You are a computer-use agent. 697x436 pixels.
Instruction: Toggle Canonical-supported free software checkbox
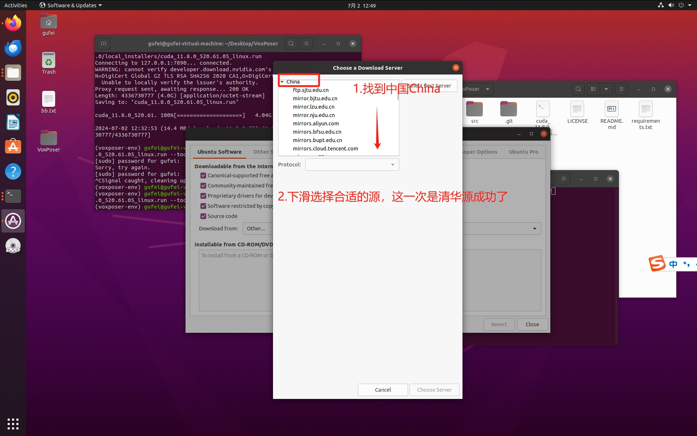tap(203, 175)
